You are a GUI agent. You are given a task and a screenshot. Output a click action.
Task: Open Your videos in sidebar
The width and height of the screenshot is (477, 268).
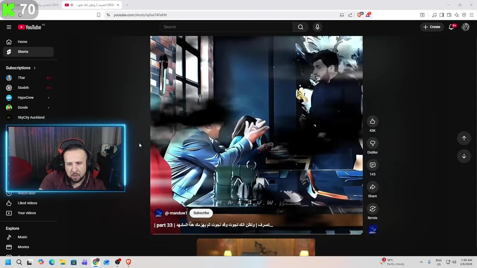[28, 213]
